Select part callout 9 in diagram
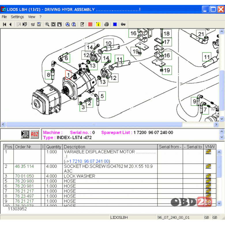 click(x=194, y=102)
